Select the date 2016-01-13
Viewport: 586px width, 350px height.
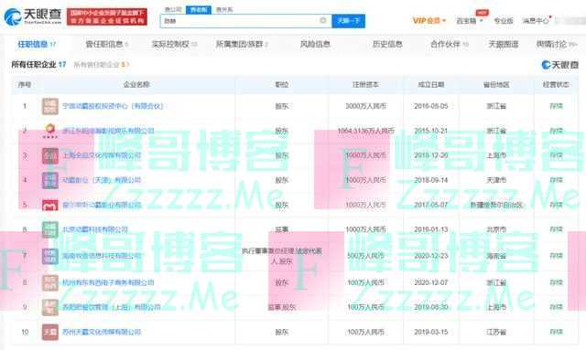[431, 229]
